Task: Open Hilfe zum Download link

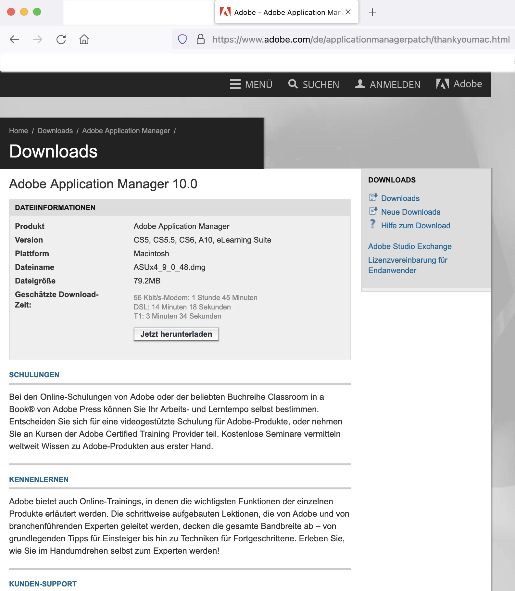Action: click(416, 226)
